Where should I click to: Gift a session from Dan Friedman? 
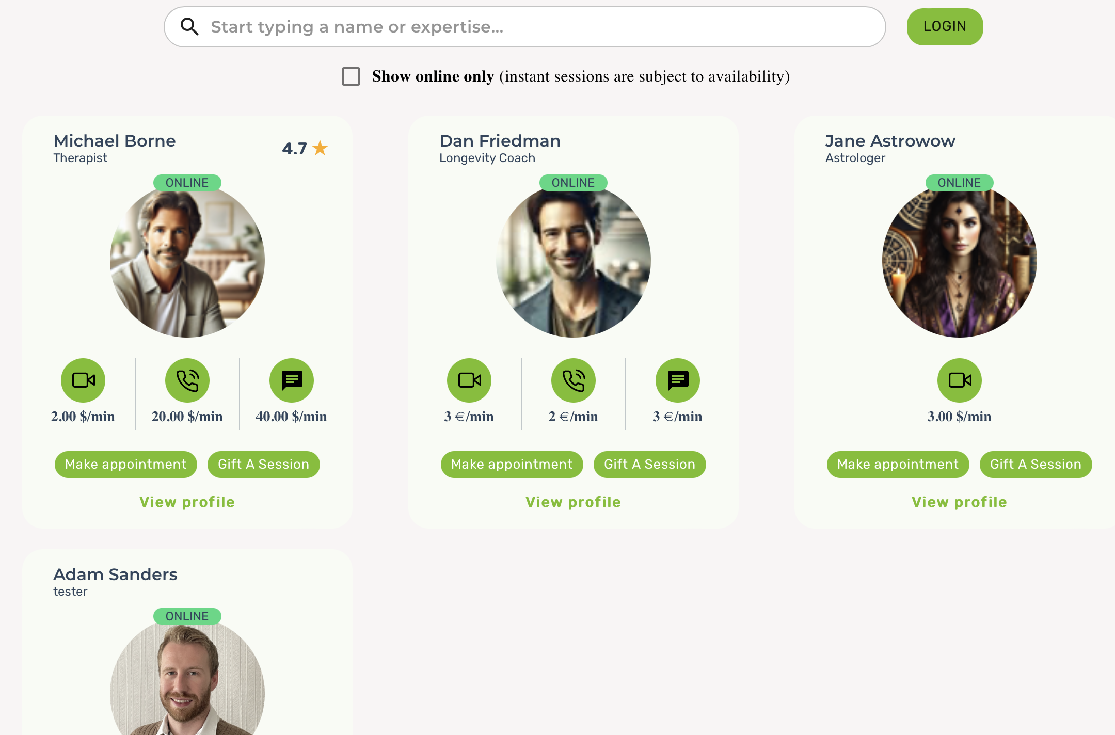click(649, 465)
